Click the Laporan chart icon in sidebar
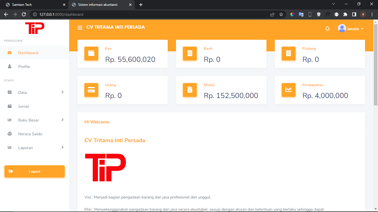The image size is (378, 212). pyautogui.click(x=10, y=148)
